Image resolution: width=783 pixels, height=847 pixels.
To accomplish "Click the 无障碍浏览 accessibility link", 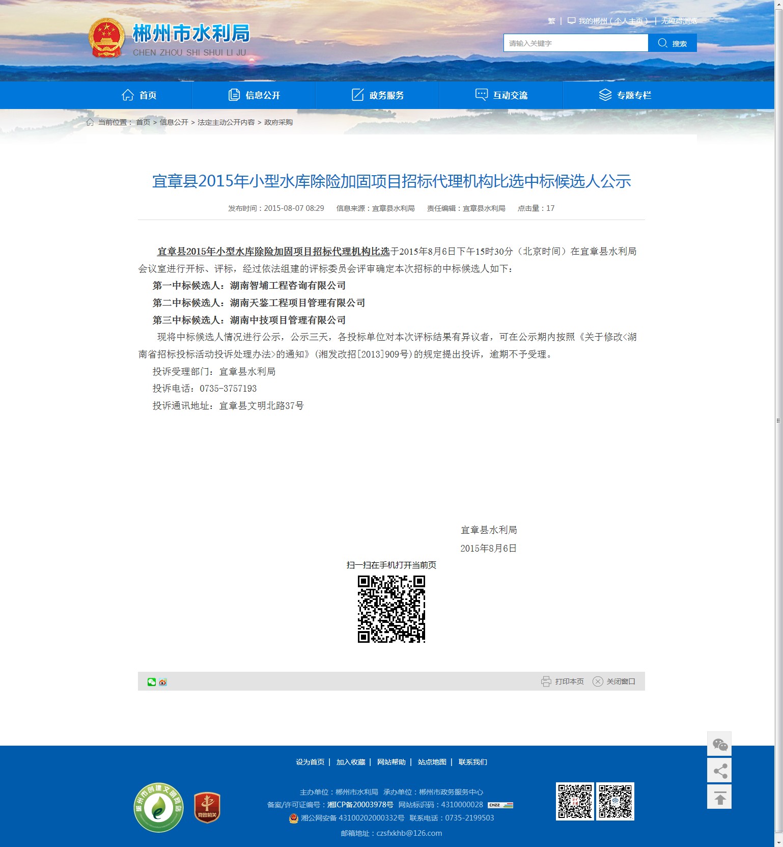I will tap(679, 21).
